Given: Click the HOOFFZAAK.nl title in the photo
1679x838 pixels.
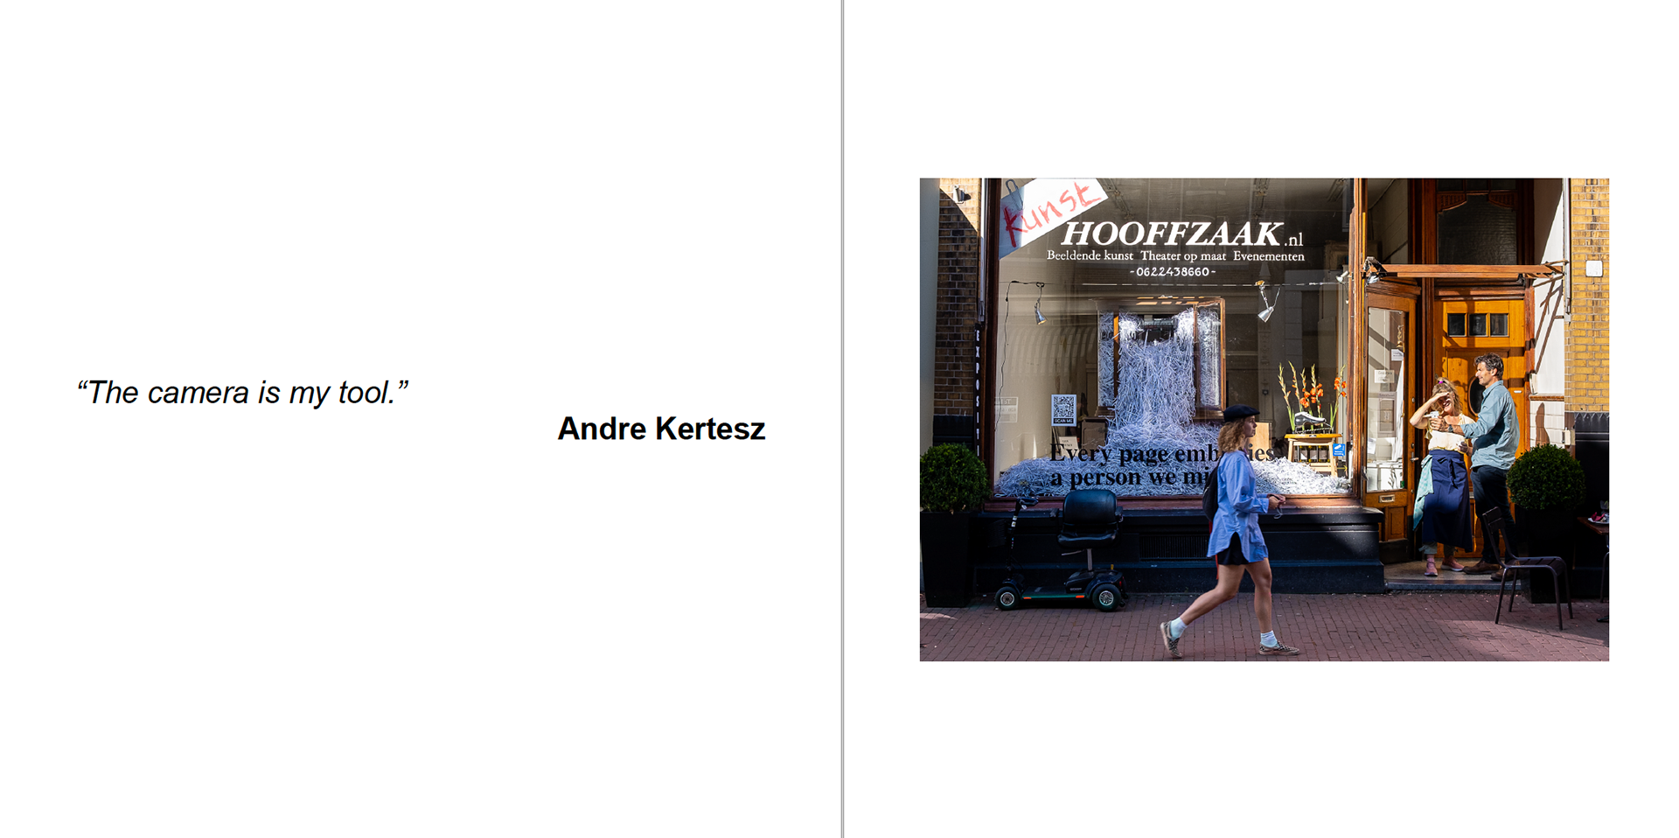Looking at the screenshot, I should coord(1181,234).
